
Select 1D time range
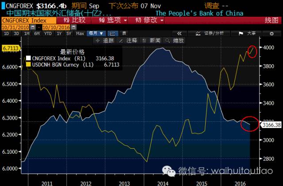(6, 34)
